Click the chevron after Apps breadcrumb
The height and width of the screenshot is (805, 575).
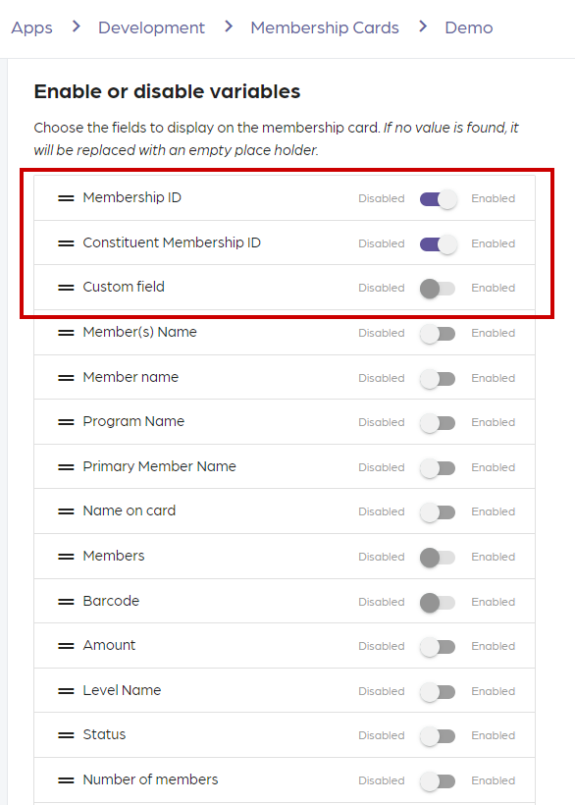point(77,27)
